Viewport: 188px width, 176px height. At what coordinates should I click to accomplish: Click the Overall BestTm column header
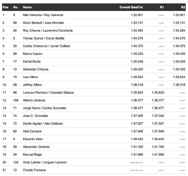pos(131,7)
